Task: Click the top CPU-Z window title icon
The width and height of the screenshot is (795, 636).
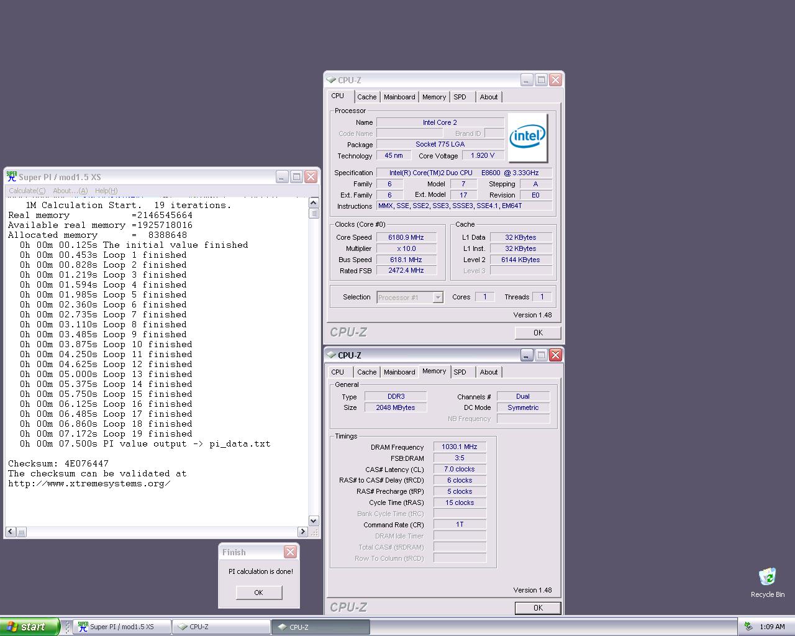Action: coord(331,80)
